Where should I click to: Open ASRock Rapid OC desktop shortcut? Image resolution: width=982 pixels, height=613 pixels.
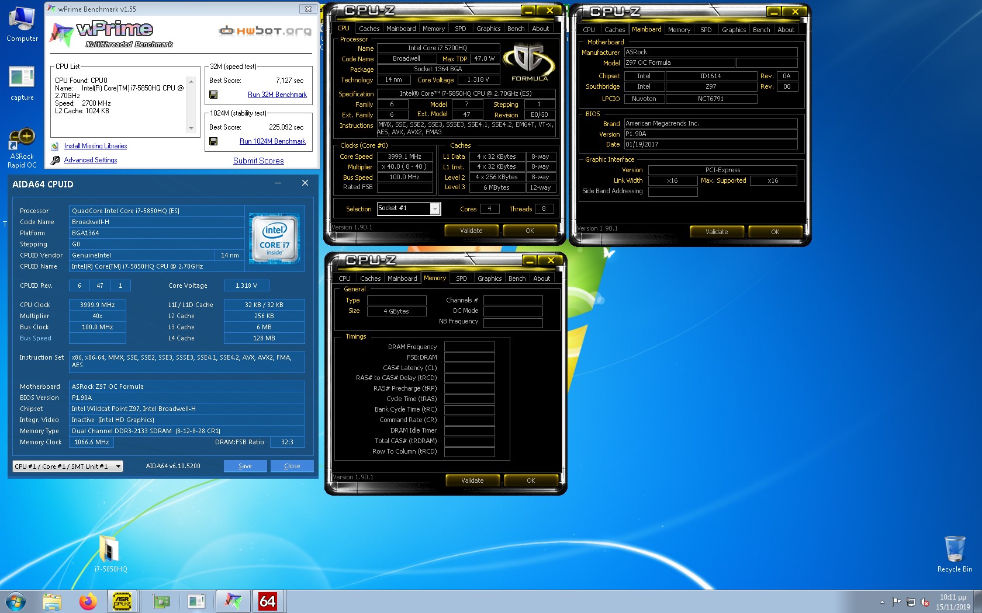22,148
